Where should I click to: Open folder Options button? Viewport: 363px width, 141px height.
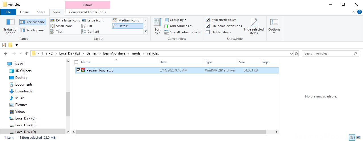pos(274,26)
